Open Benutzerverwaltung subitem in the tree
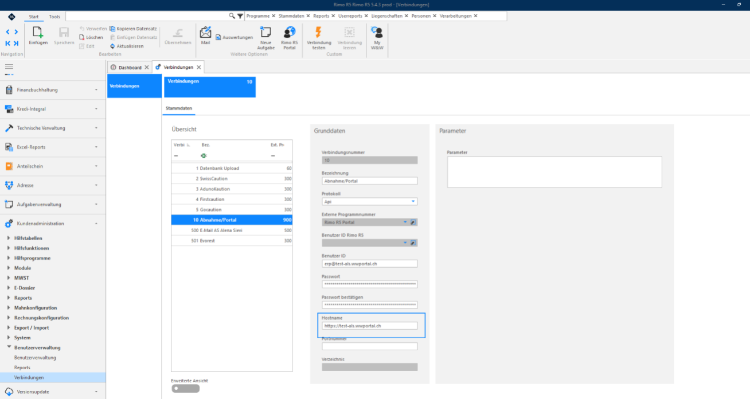 (35, 358)
